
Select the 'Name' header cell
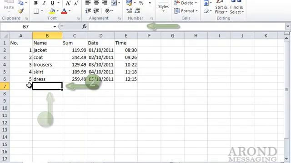pos(47,43)
